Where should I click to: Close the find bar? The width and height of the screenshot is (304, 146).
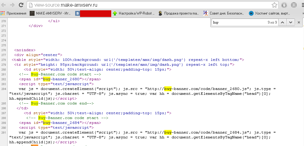[299, 22]
